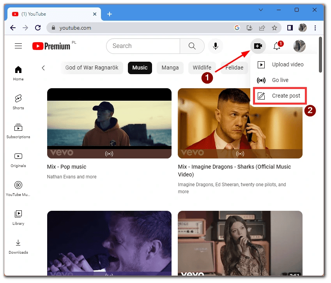Select the Felidae chip
This screenshot has height=283, width=331.
tap(234, 68)
